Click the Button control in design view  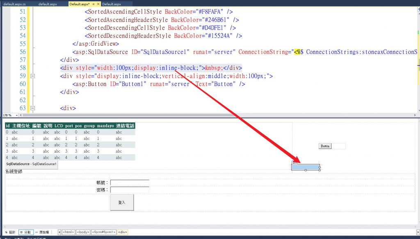click(325, 146)
